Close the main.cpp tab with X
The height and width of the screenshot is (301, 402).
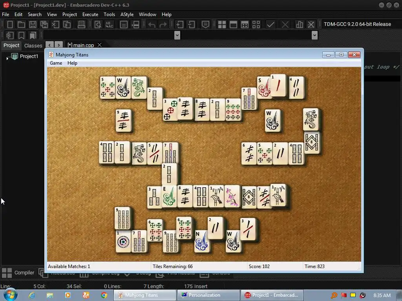tap(99, 45)
